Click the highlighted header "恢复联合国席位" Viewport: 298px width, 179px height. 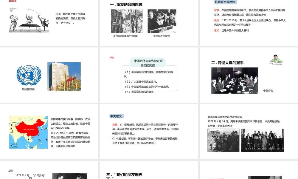pos(225,2)
